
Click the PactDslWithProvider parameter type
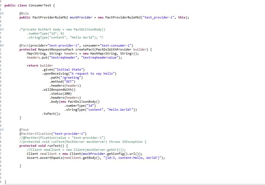(x=114, y=49)
